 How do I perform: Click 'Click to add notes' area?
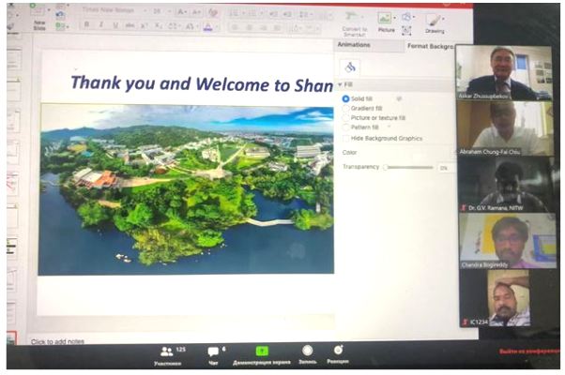(x=57, y=341)
